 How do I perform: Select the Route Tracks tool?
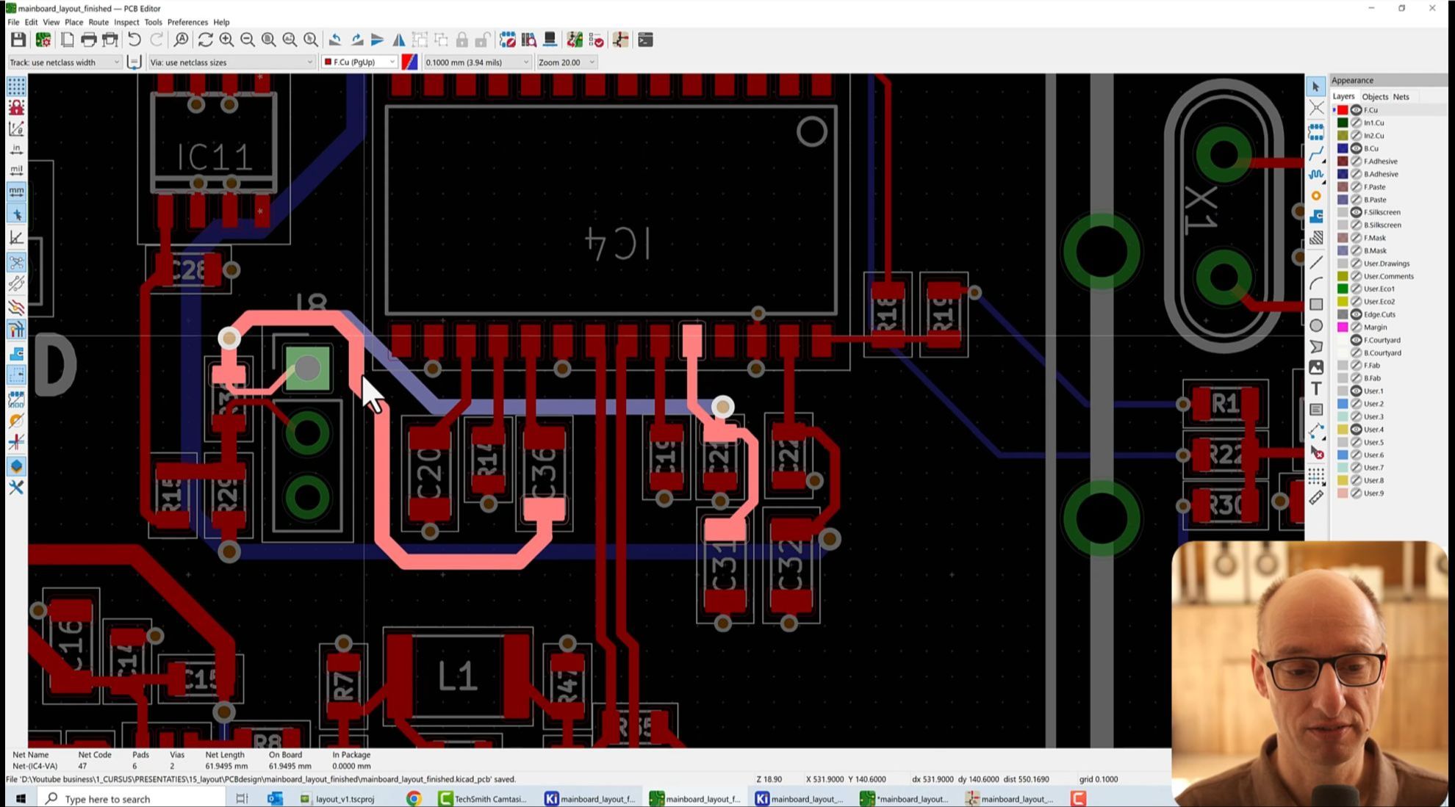pyautogui.click(x=1315, y=153)
